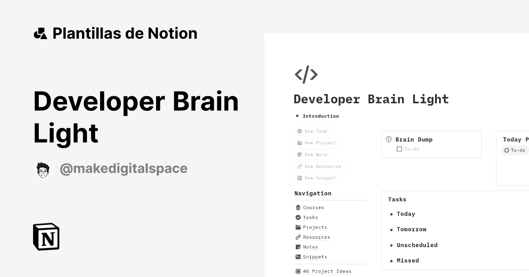Screen dimensions: 529x277
Task: Click the checkmark icon next to Tasks
Action: pos(298,217)
